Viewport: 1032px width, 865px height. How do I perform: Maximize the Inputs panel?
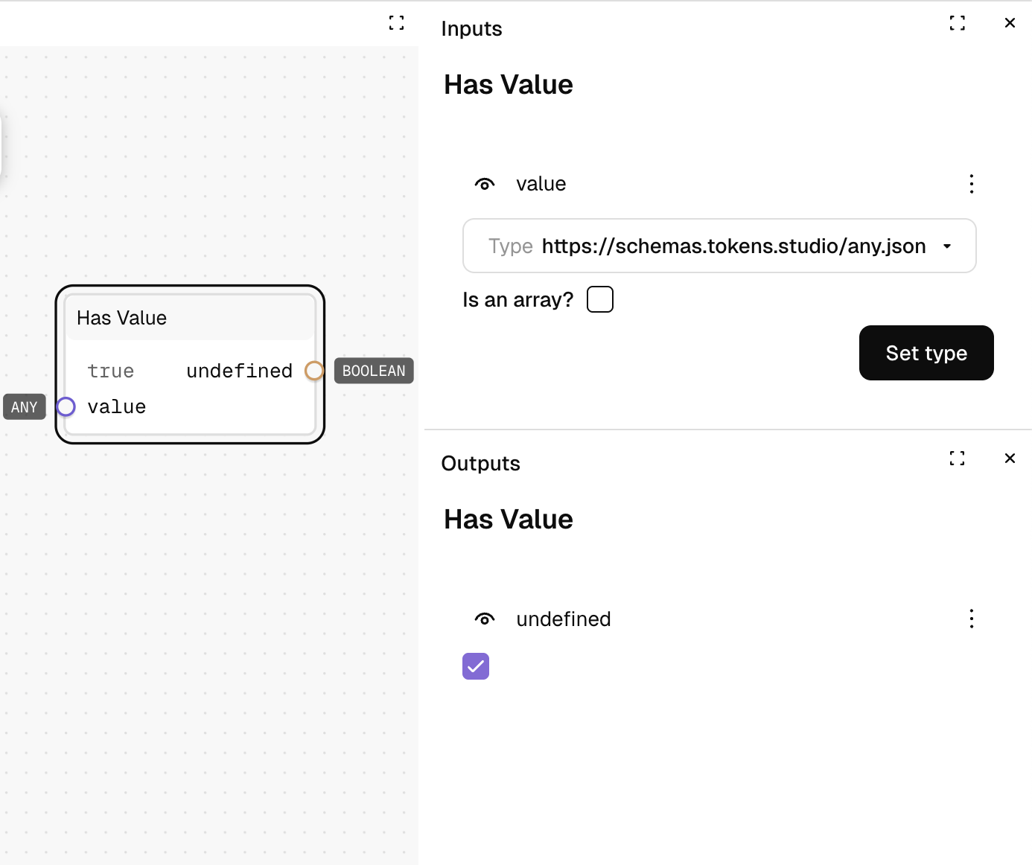958,23
